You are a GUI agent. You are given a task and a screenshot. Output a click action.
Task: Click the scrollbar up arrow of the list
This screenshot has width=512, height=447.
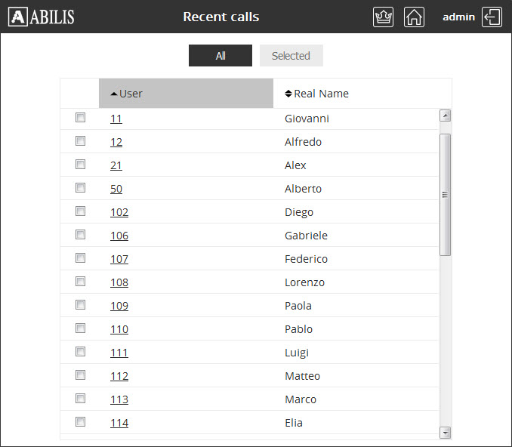click(x=445, y=116)
